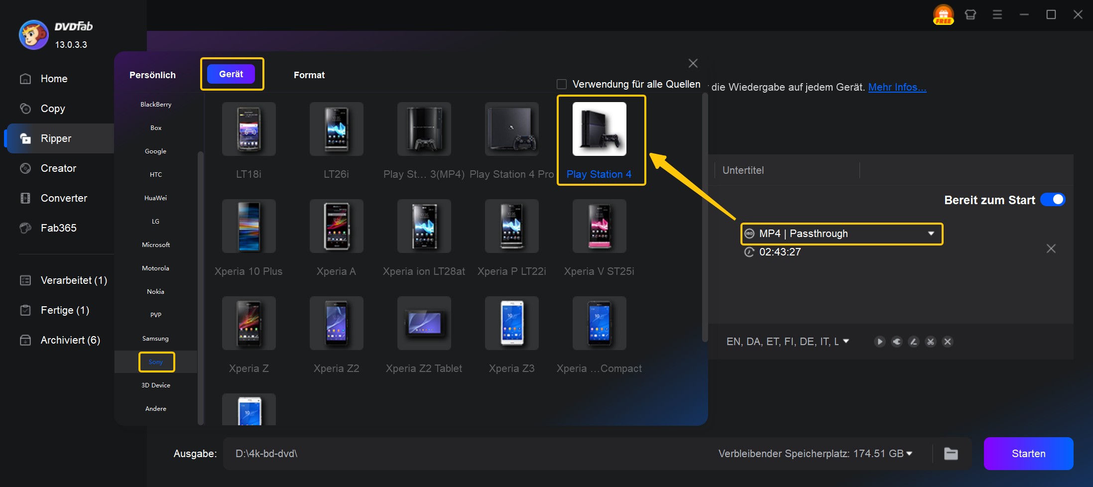Open the hamburger main menu
The height and width of the screenshot is (487, 1093).
coord(997,14)
